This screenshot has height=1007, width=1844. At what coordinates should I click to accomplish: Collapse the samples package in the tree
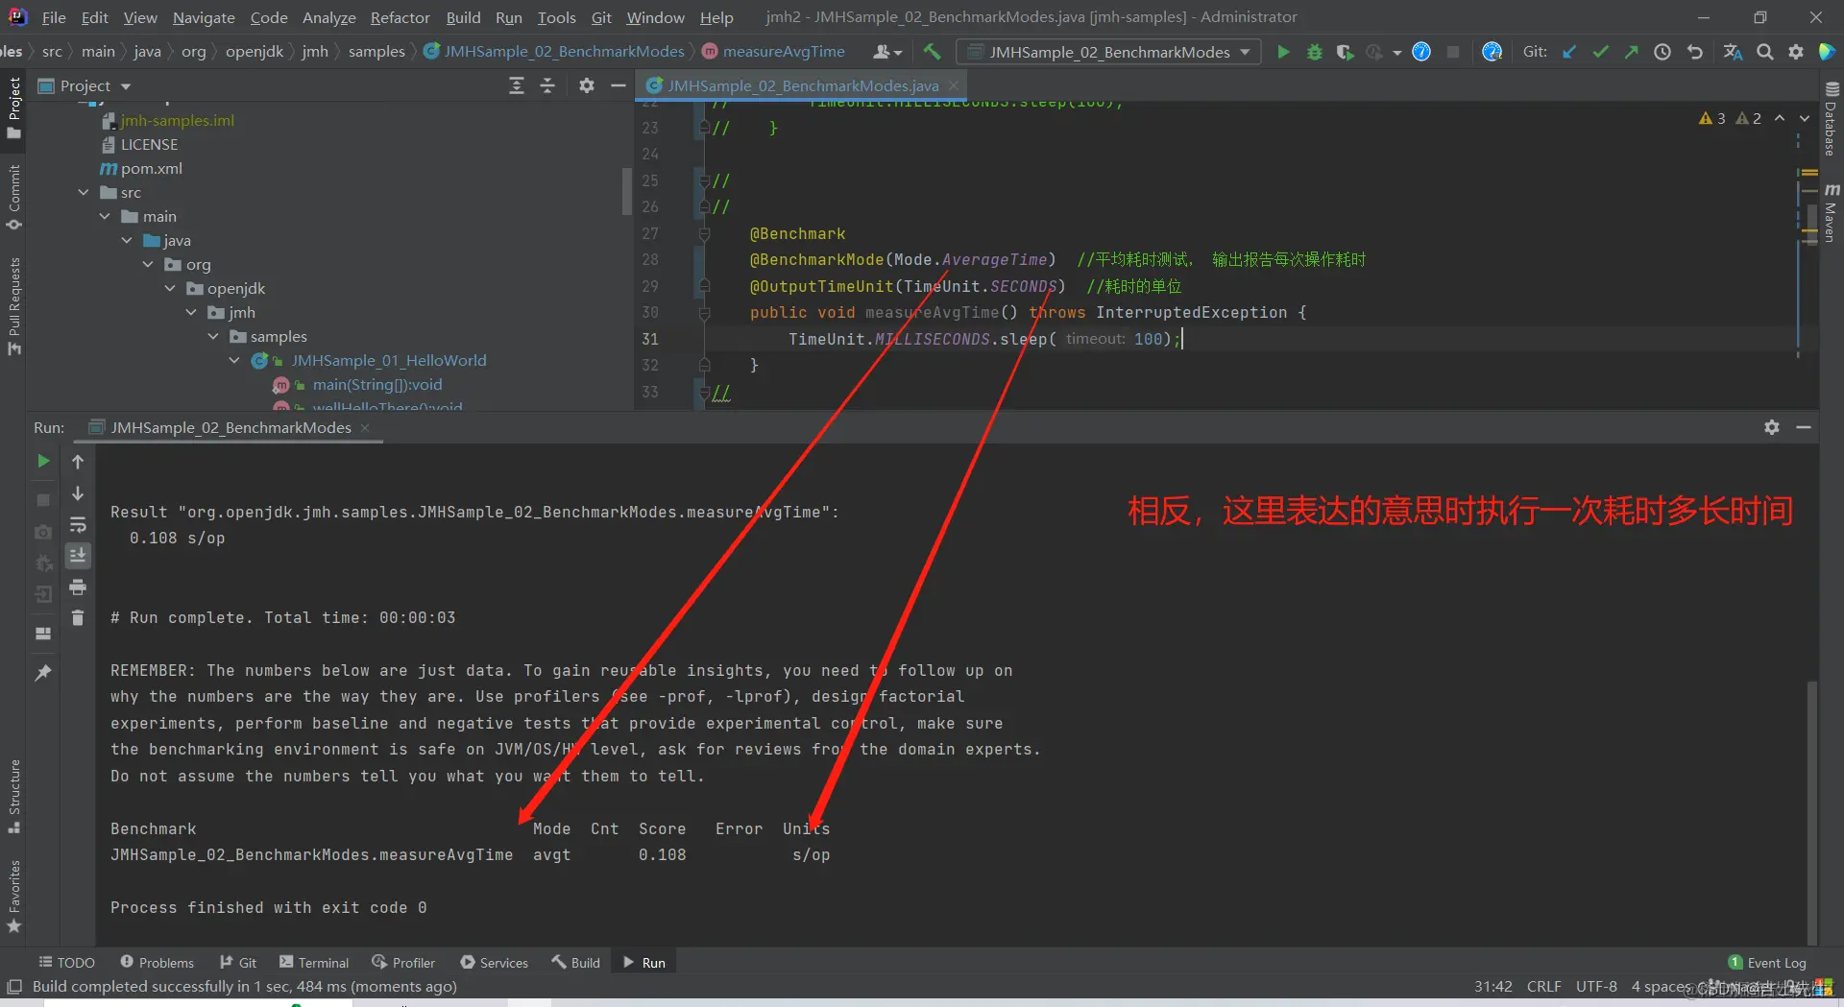tap(213, 336)
